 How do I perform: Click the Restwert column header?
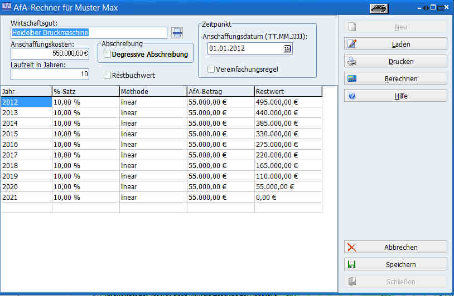tap(288, 91)
